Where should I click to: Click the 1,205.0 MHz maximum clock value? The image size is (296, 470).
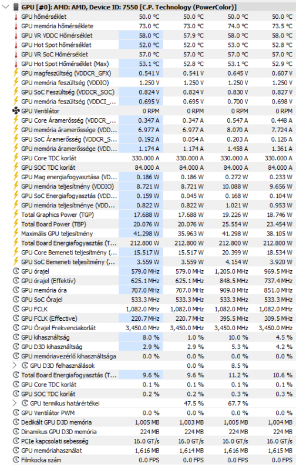tap(231, 271)
